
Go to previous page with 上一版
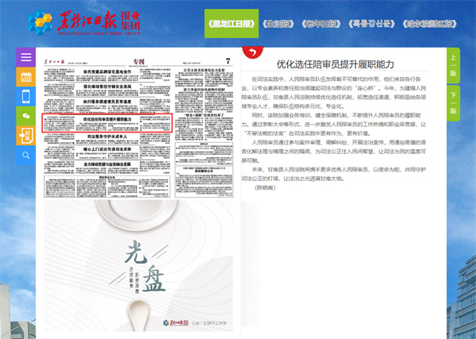(x=453, y=66)
